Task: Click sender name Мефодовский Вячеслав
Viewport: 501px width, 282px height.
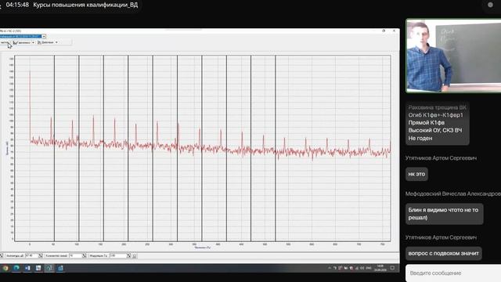Action: 452,193
